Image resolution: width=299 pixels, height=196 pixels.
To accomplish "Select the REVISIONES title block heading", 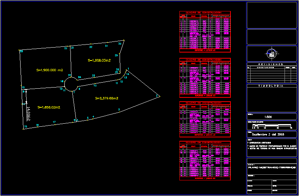I will click(x=271, y=64).
